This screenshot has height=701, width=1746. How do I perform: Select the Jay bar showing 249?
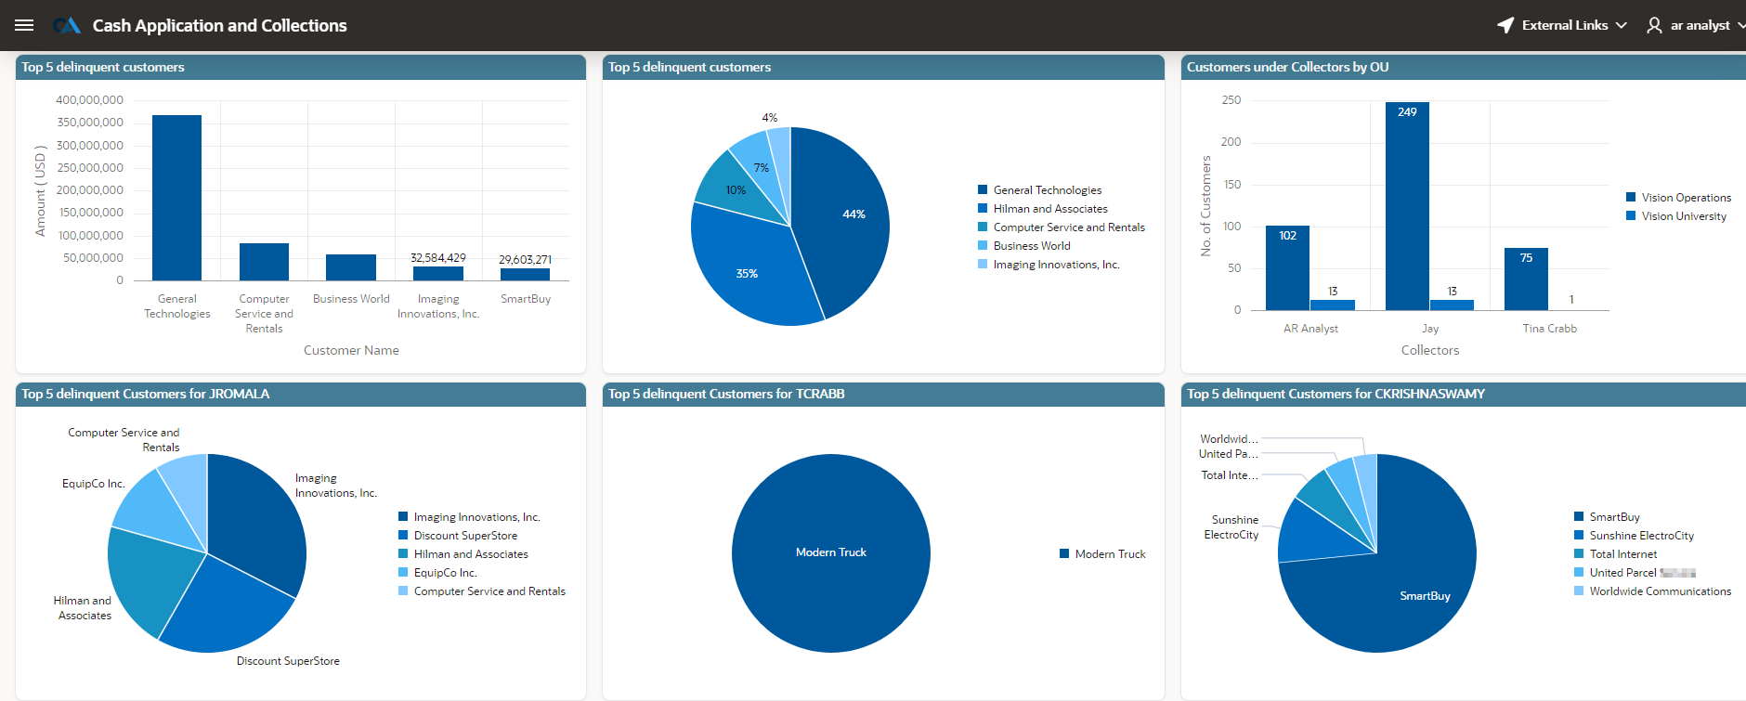1407,206
